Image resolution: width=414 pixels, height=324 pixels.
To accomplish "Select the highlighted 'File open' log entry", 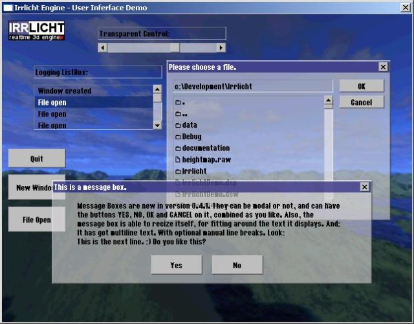I will [x=94, y=102].
